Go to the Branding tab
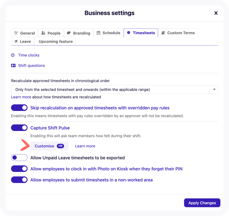Screen dimensions: 229x216 pyautogui.click(x=79, y=33)
